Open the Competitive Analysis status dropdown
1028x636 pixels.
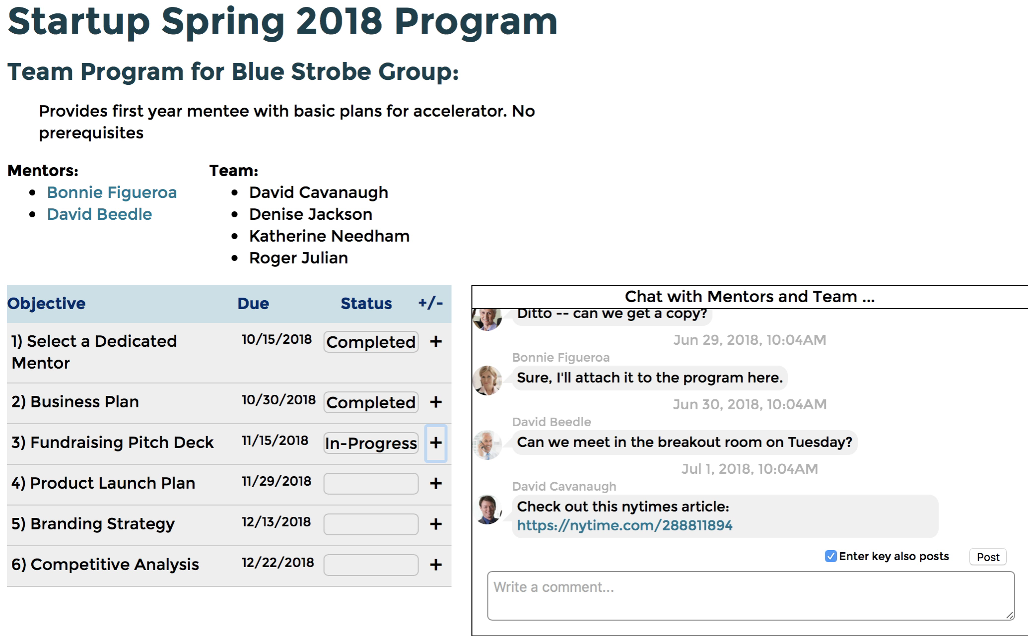(371, 565)
